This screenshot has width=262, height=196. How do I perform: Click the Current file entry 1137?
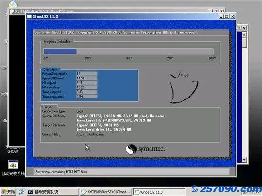click(90, 134)
